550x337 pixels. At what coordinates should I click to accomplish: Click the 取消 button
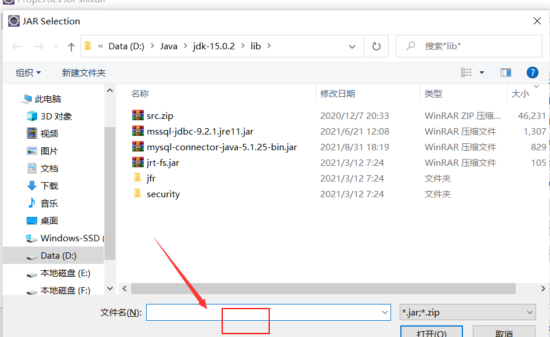(x=504, y=332)
